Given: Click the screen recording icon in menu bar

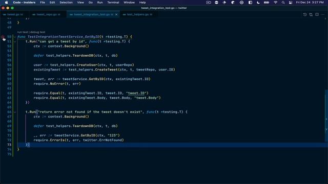Looking at the screenshot, I should point(209,3).
